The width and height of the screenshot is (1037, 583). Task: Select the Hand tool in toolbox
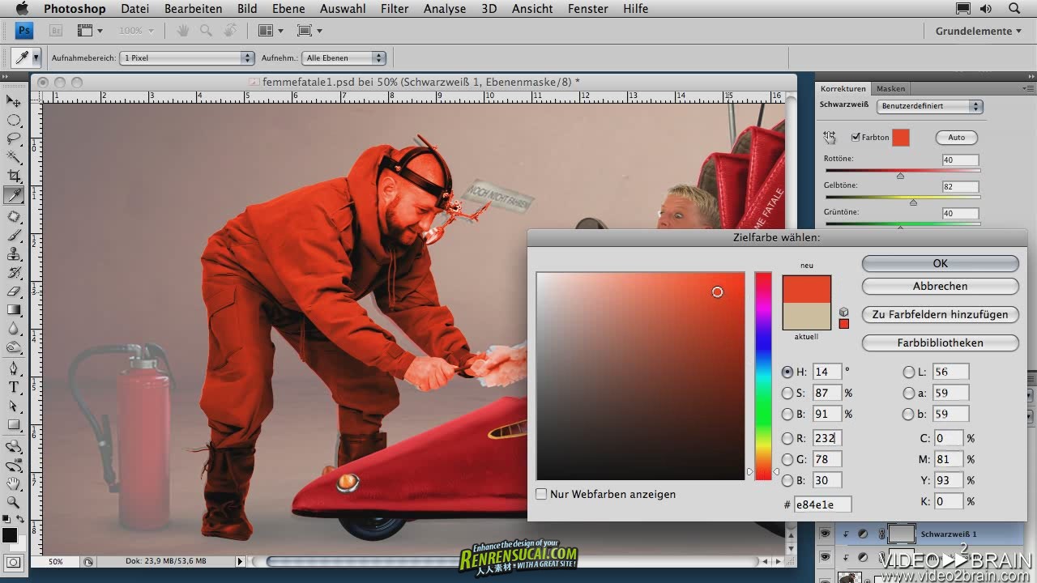click(14, 483)
